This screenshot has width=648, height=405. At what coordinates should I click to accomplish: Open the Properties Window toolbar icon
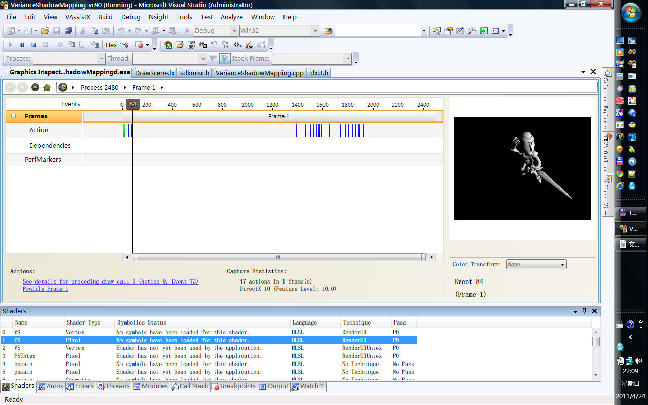click(x=449, y=31)
